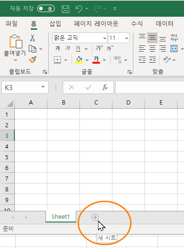Open the underline style dropdown arrow
Viewport: 184px width, 248px height.
86,49
